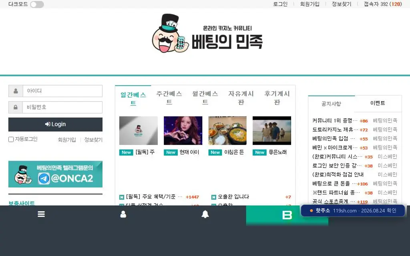This screenshot has width=410, height=256.
Task: Open notice 베민 x 마이크로게
Action: point(335,148)
